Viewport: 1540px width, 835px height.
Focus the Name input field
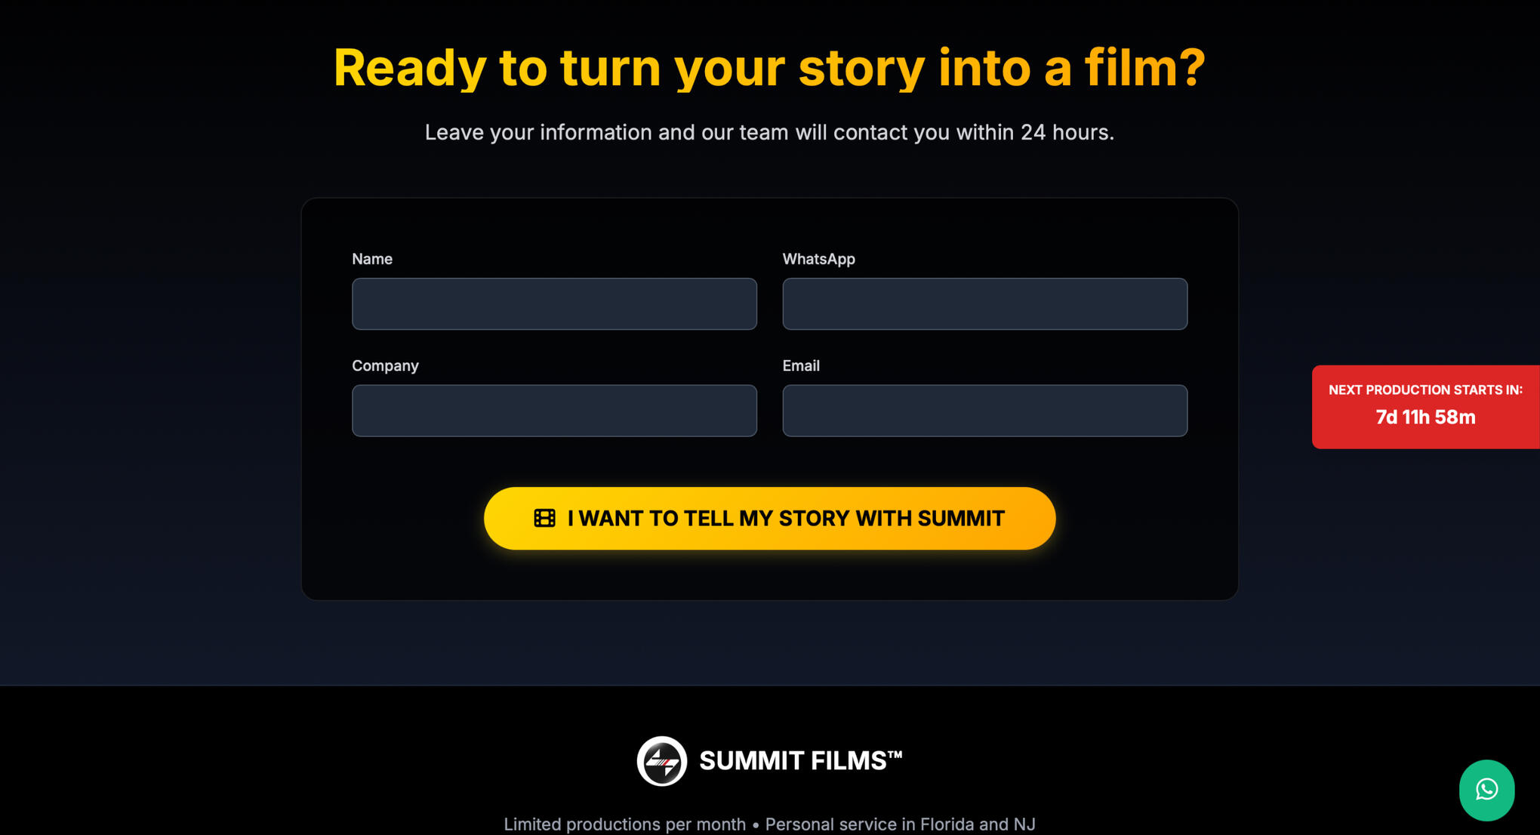pyautogui.click(x=554, y=303)
